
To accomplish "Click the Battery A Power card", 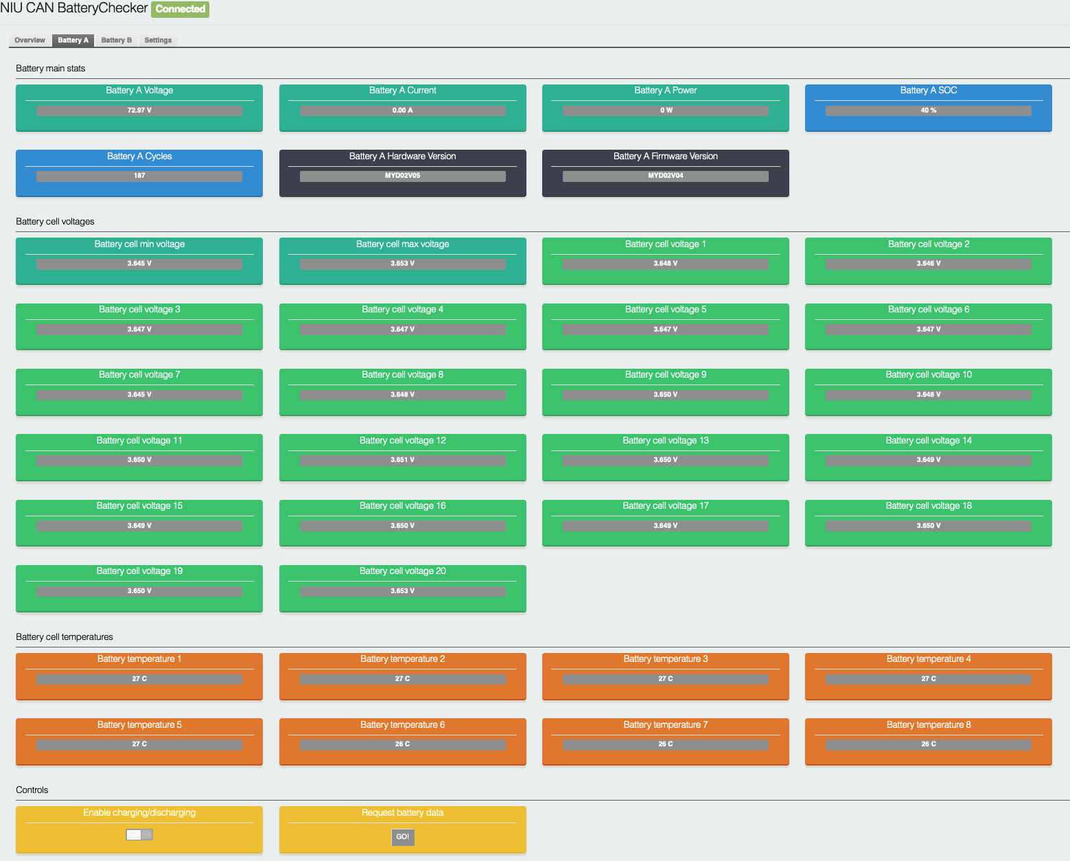I will coord(665,108).
